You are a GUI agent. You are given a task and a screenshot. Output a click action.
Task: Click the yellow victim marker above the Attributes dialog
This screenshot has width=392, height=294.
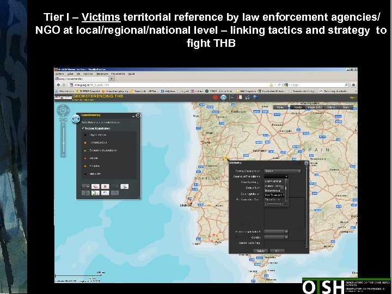(x=225, y=158)
